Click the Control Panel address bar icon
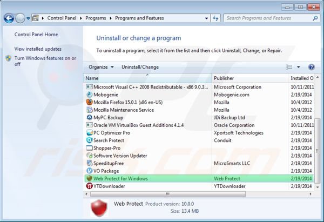The image size is (324, 222). 36,18
